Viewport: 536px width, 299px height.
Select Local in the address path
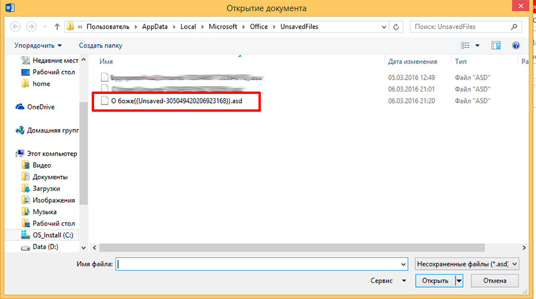188,27
